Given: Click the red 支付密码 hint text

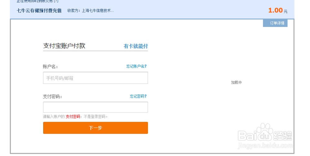Looking at the screenshot, I should [x=73, y=117].
